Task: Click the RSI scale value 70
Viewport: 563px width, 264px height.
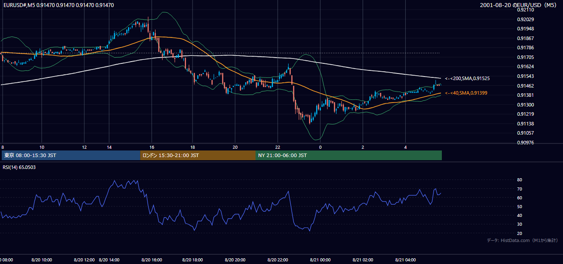Action: pyautogui.click(x=519, y=189)
